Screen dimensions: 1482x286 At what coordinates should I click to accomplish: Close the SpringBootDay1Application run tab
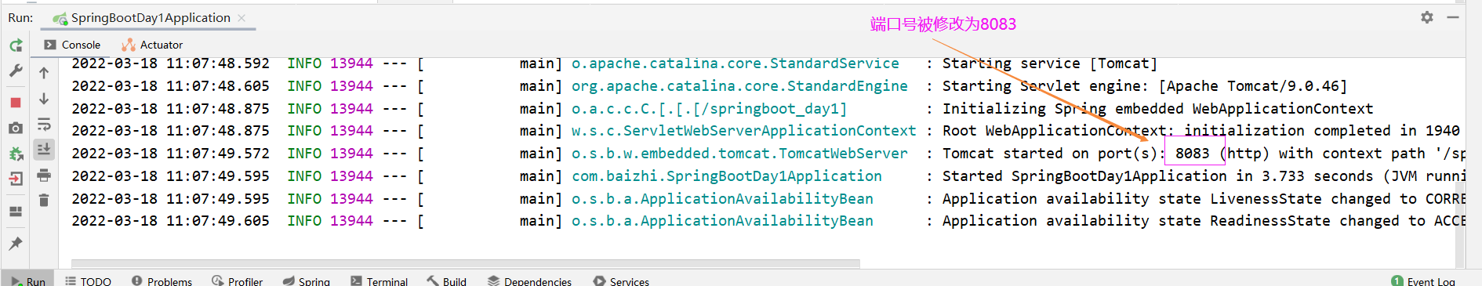pyautogui.click(x=242, y=18)
